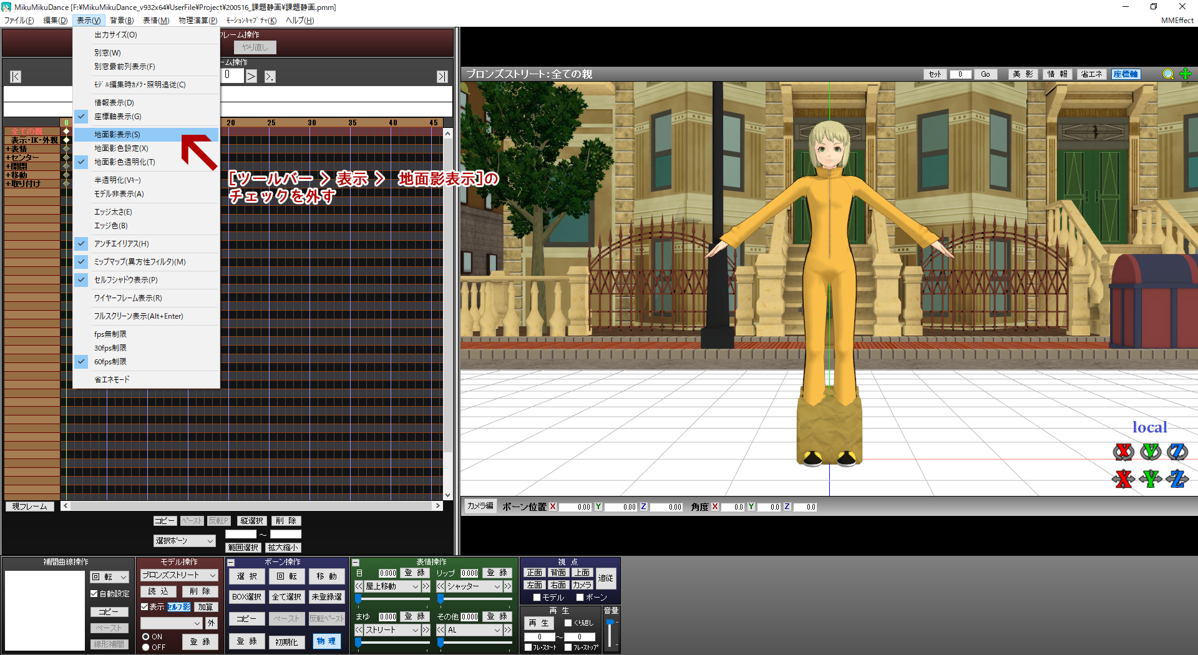Viewport: 1198px width, 655px height.
Task: Click the frame number field beside Go
Action: (960, 74)
